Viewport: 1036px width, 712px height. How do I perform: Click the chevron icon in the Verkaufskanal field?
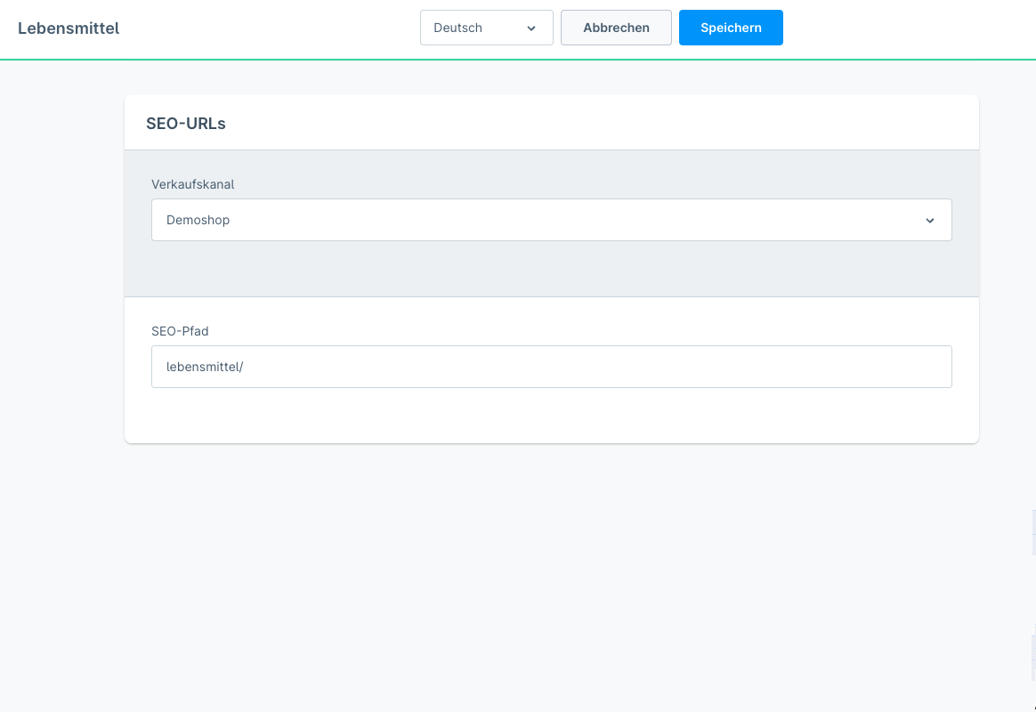(930, 221)
